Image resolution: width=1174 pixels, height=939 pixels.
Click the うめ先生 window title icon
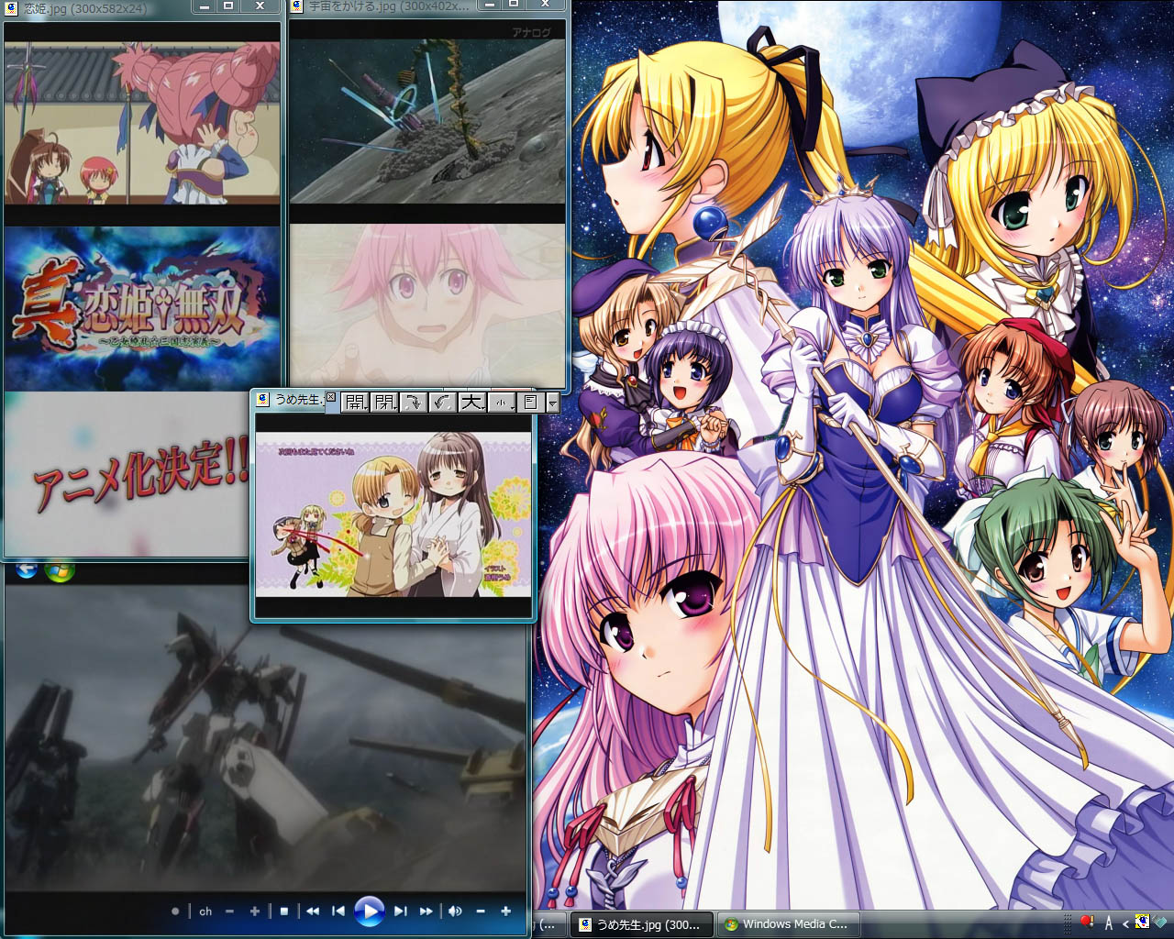click(x=262, y=400)
